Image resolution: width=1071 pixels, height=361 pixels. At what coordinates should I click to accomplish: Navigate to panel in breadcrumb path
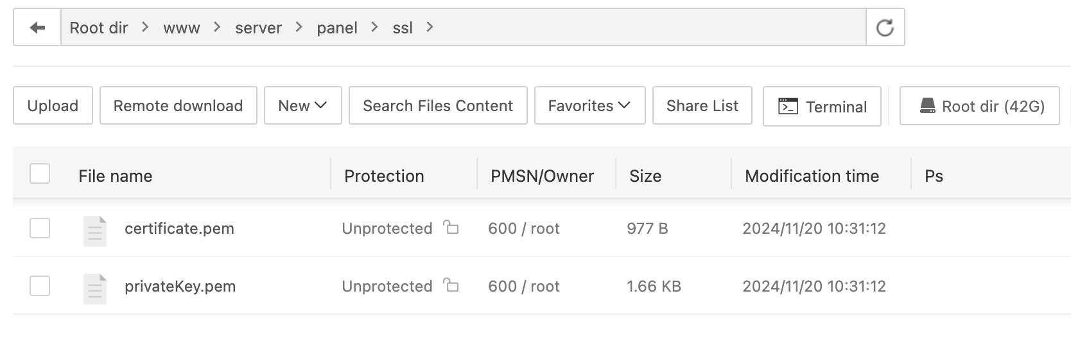coord(337,28)
